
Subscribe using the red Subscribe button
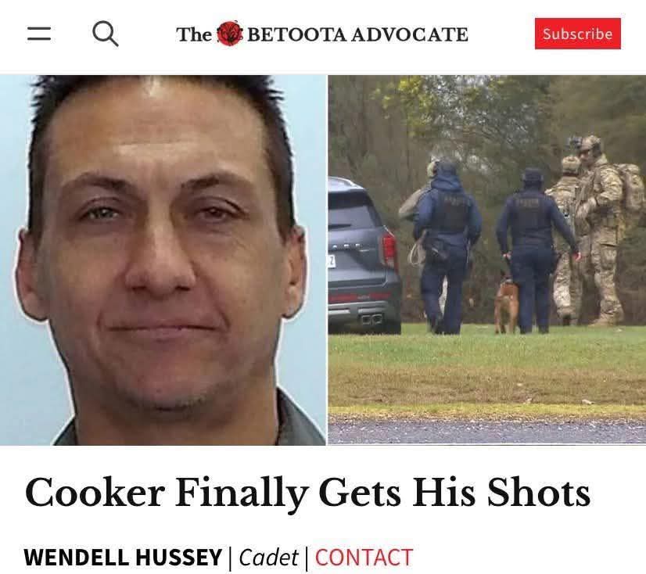click(578, 34)
